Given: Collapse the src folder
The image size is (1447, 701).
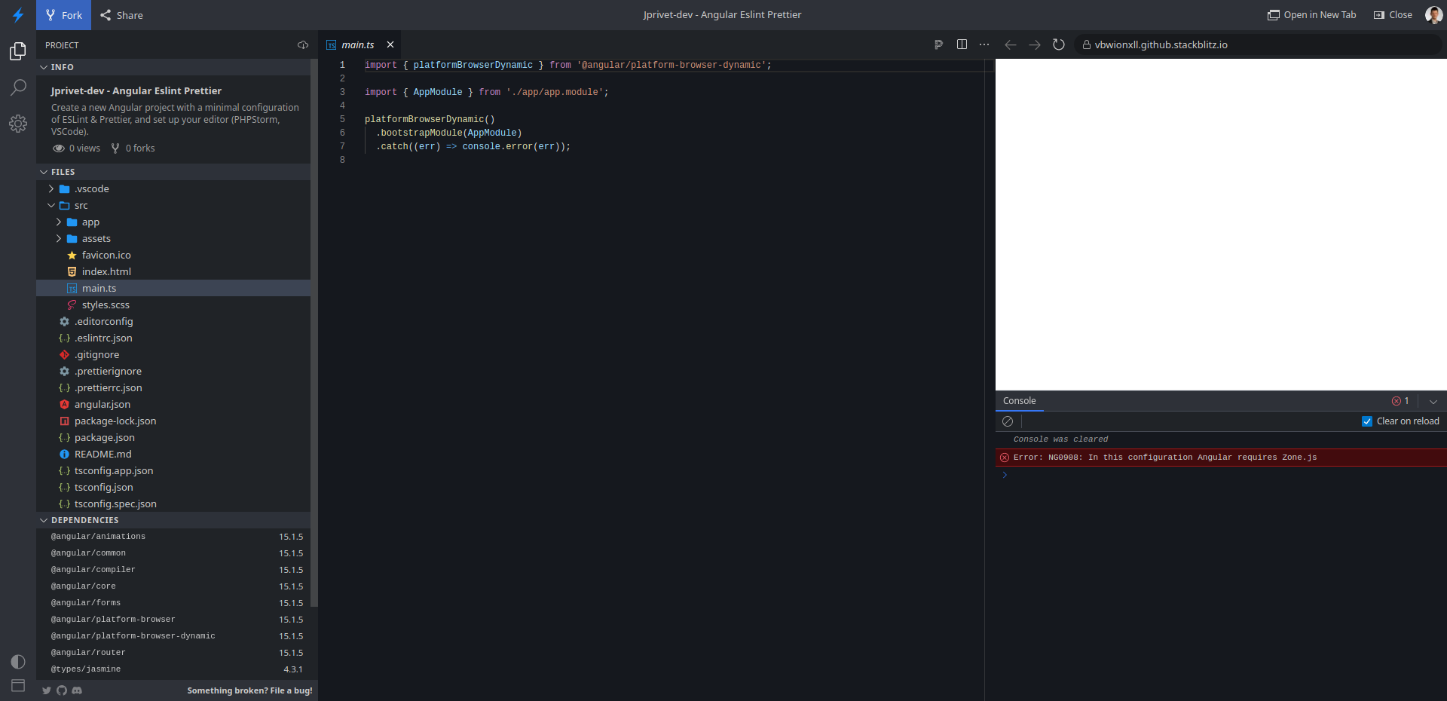Looking at the screenshot, I should pyautogui.click(x=51, y=206).
